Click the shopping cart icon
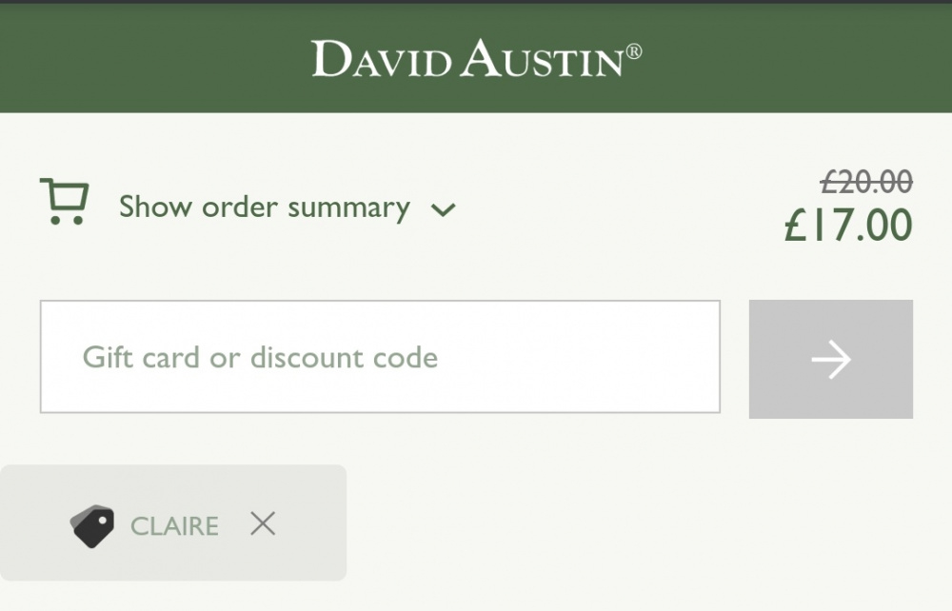This screenshot has width=952, height=611. pyautogui.click(x=65, y=202)
